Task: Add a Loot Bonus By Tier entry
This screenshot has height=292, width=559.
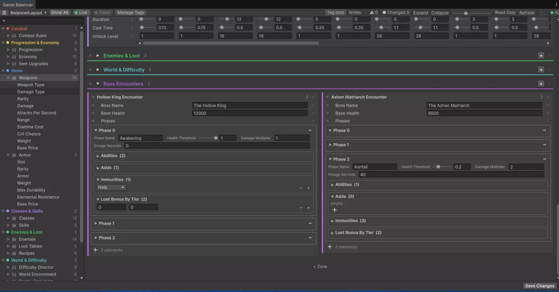Action: [x=308, y=208]
